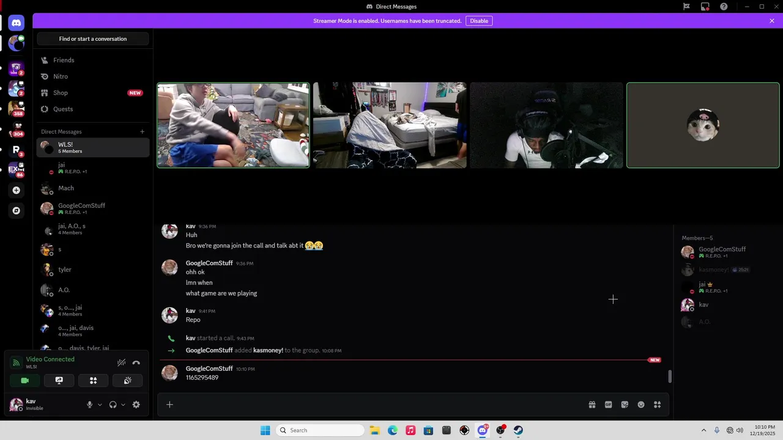
Task: Open Discord home direct messages icon
Action: (17, 23)
